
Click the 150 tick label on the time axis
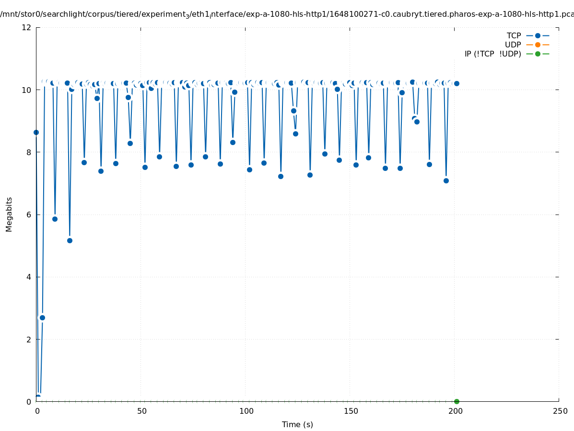pyautogui.click(x=351, y=411)
